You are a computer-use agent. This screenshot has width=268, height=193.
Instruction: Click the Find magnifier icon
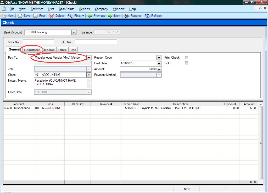point(70,16)
